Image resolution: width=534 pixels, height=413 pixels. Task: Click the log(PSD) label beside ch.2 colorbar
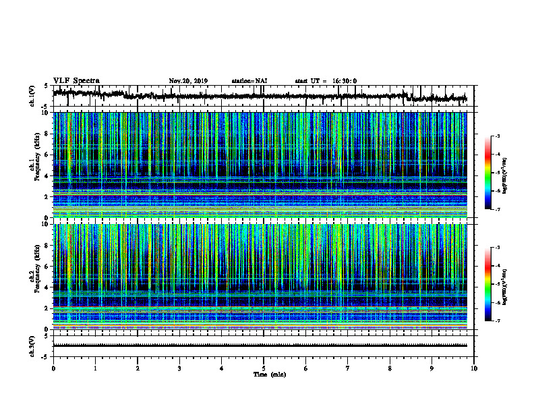[505, 286]
